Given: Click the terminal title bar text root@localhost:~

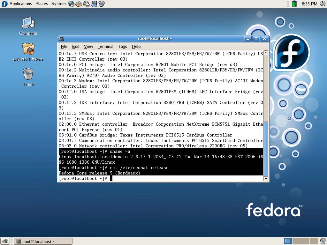Looking at the screenshot, I should coord(155,39).
